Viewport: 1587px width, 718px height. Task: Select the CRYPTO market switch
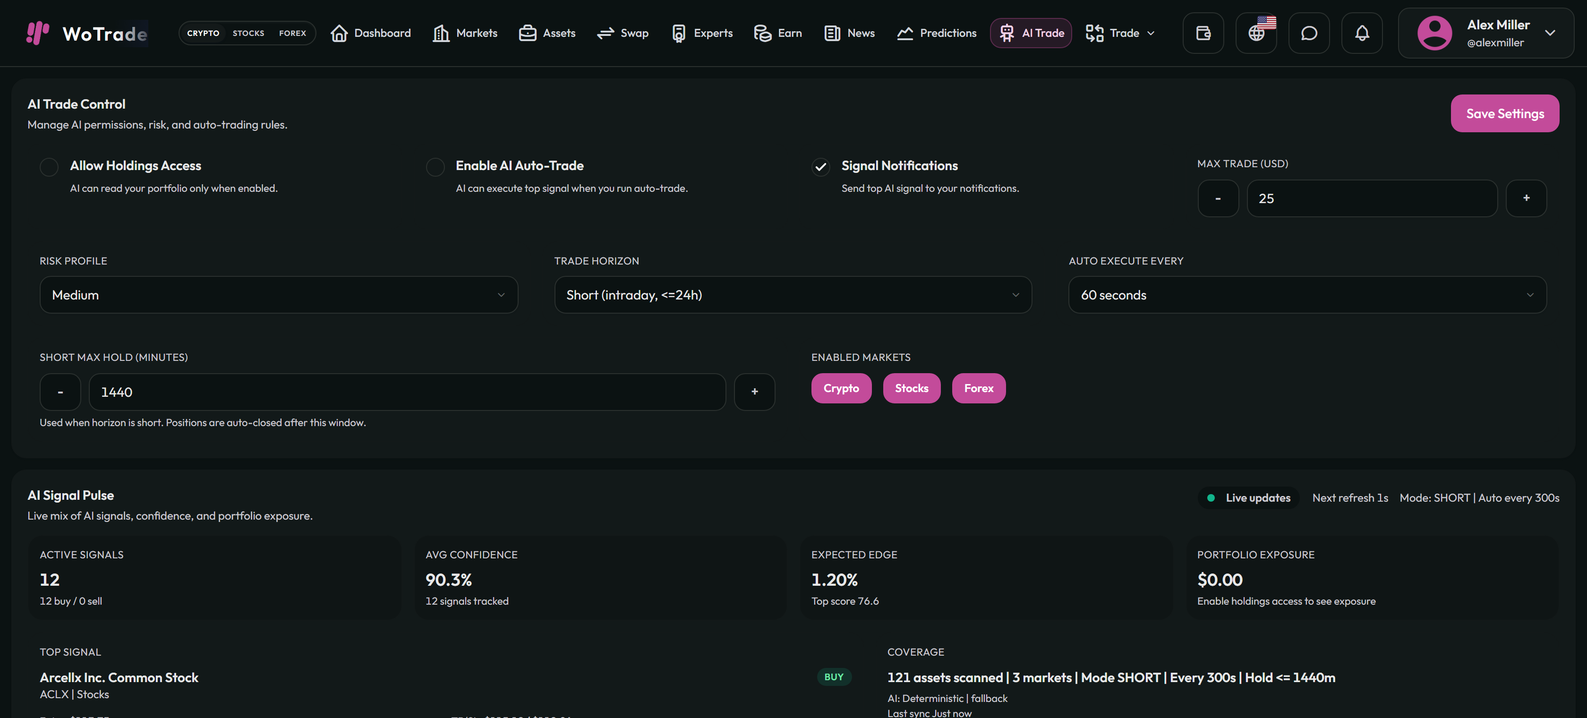[x=203, y=33]
